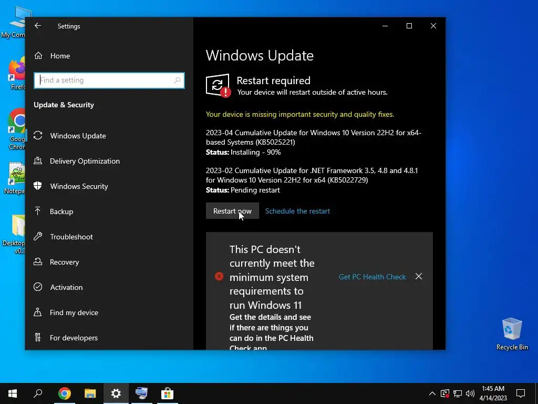The height and width of the screenshot is (404, 538).
Task: Click the Backup upload arrow icon
Action: 38,211
